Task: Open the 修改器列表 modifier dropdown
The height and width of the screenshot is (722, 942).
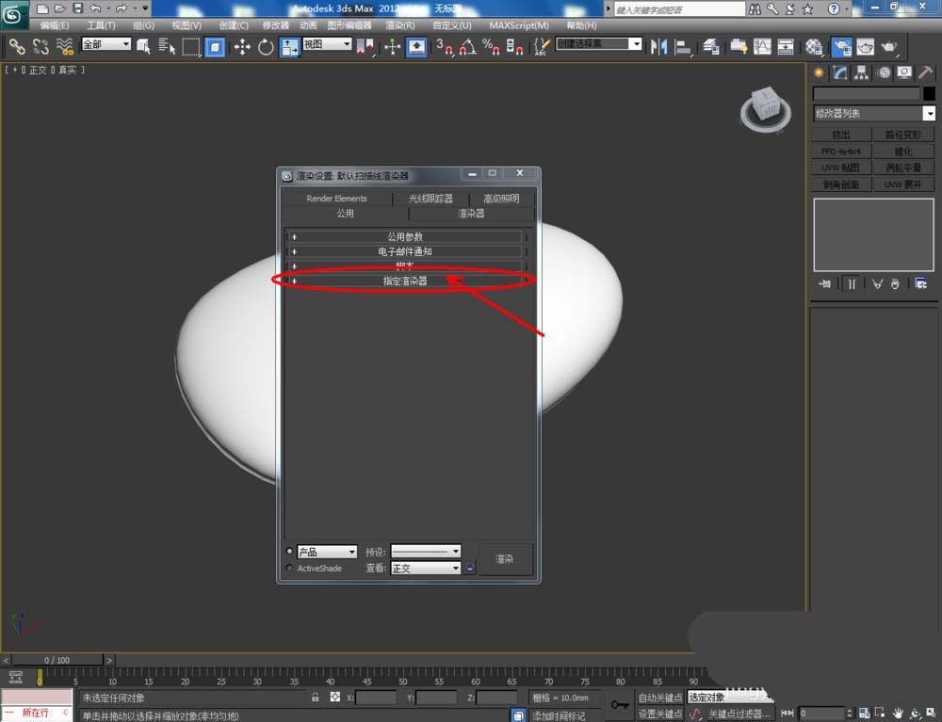Action: pos(873,113)
